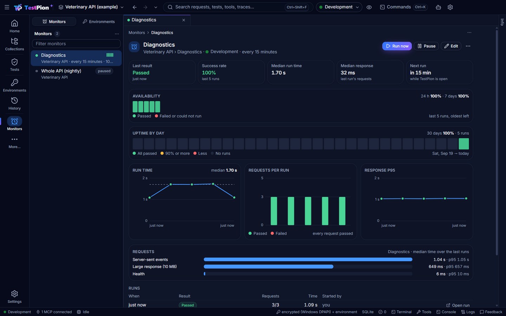Screen dimensions: 506x316
Task: Pause the Diagnostics monitor
Action: point(426,46)
